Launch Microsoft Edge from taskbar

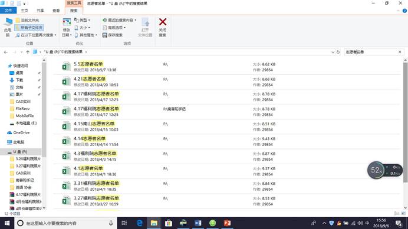(140, 223)
